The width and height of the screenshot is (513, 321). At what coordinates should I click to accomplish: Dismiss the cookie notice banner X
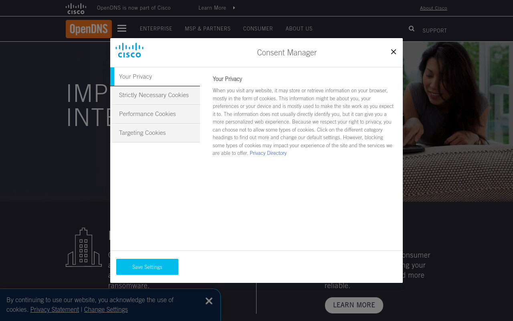click(x=209, y=301)
